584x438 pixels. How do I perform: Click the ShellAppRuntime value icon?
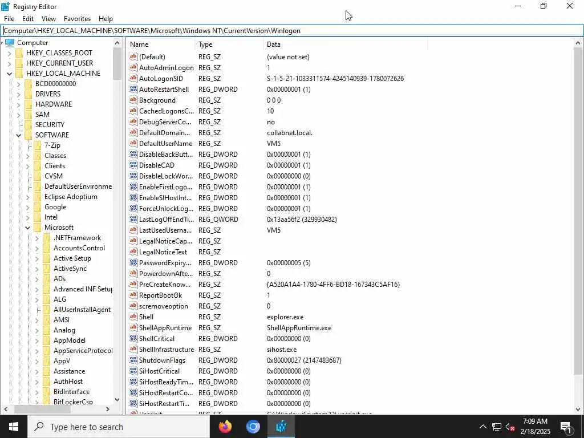[x=133, y=327]
